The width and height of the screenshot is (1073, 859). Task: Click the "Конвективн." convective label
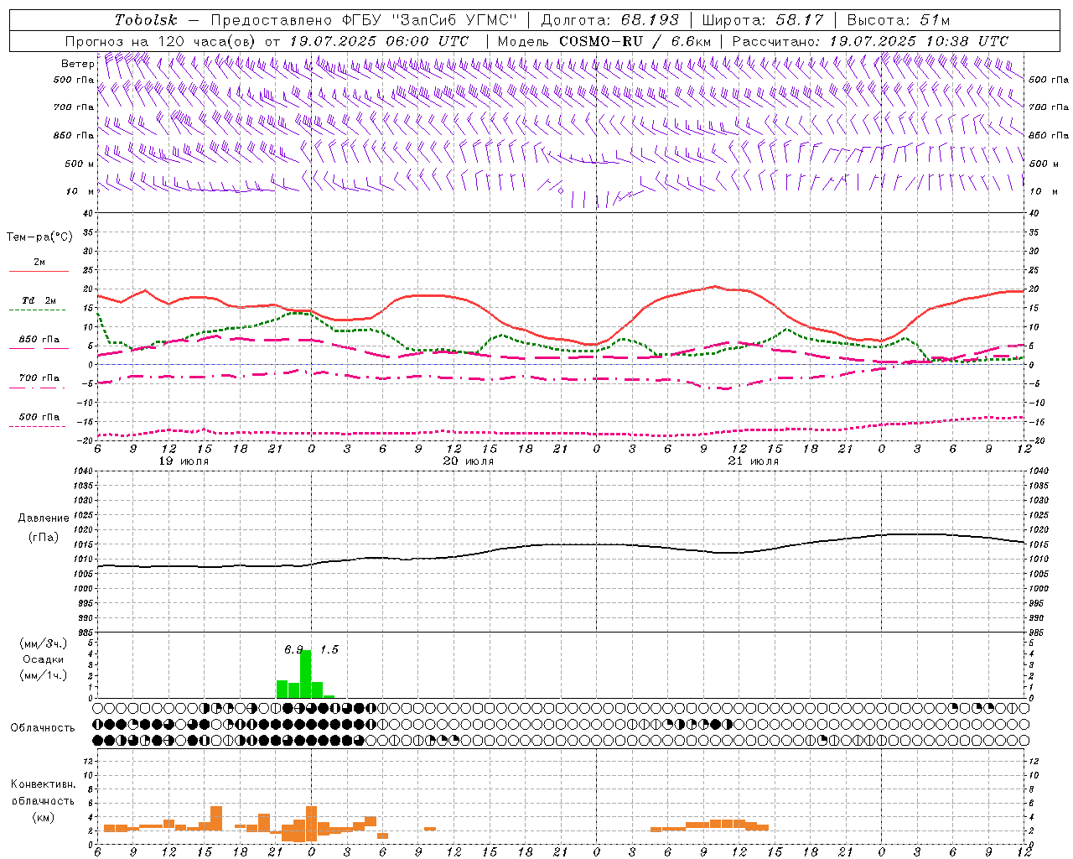pos(43,784)
